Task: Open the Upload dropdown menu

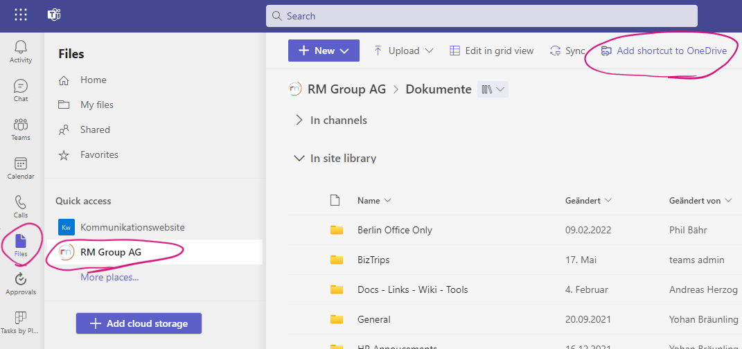Action: 403,51
